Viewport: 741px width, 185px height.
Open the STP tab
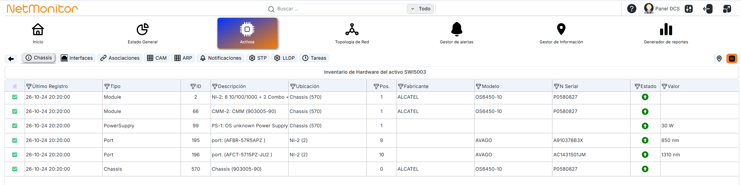(258, 58)
